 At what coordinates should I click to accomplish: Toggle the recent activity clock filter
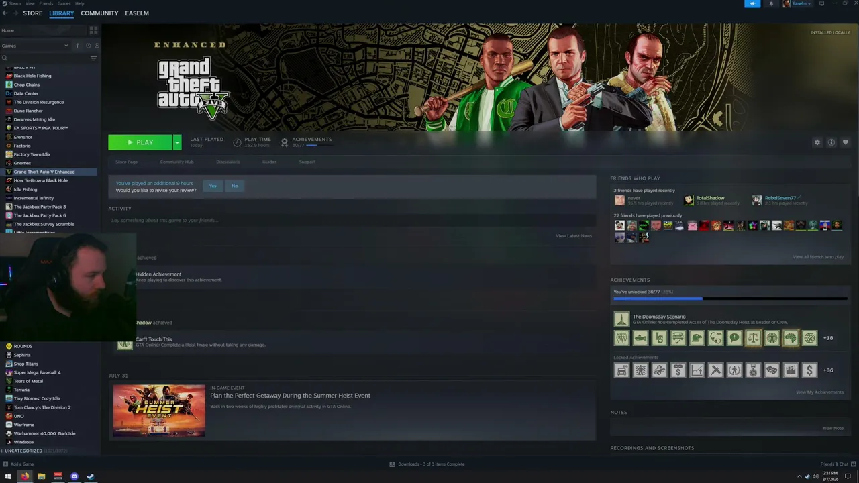(x=88, y=46)
